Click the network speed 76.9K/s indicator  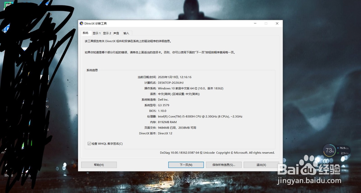click(343, 148)
